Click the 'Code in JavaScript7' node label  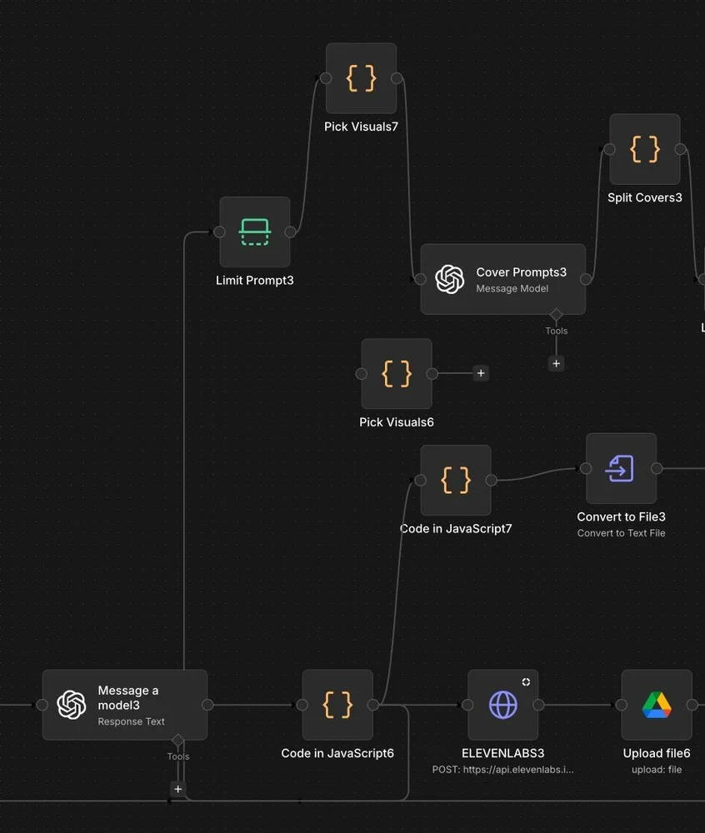pos(456,529)
